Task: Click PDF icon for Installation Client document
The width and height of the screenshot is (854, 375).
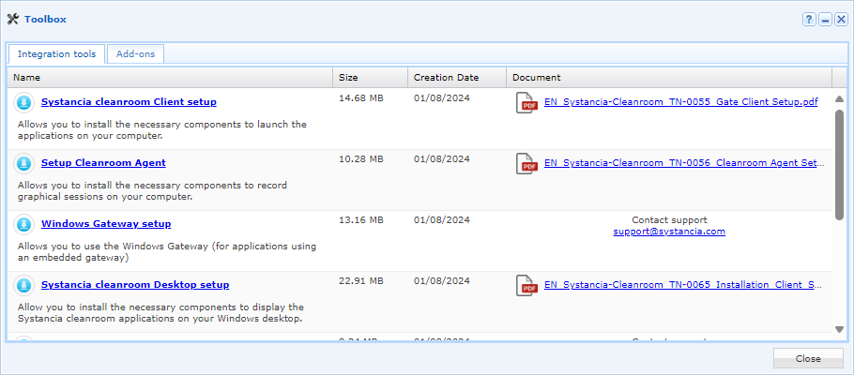Action: click(x=527, y=286)
